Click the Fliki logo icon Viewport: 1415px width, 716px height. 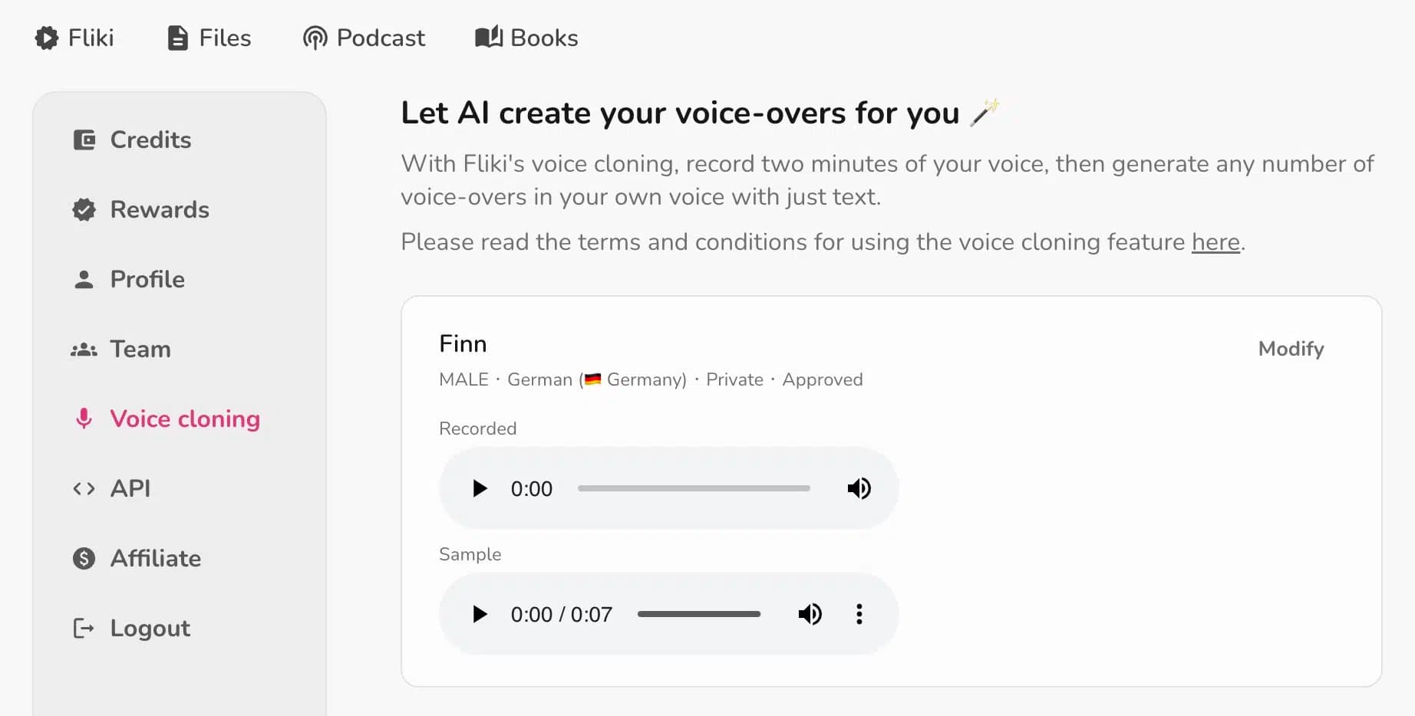tap(45, 37)
